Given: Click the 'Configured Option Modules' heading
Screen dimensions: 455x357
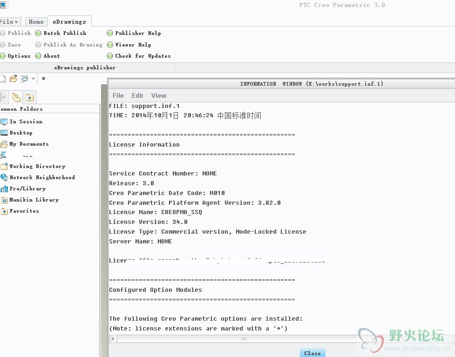Looking at the screenshot, I should click(x=156, y=290).
